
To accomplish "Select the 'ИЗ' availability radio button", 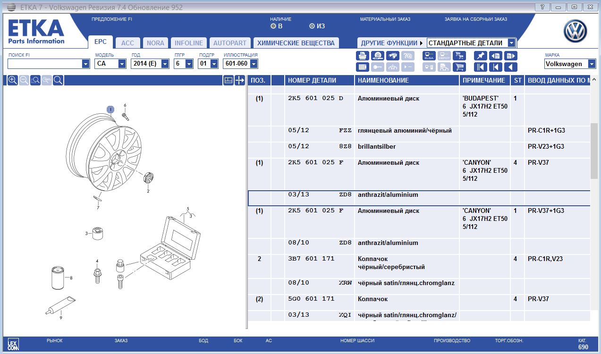I will pos(312,26).
